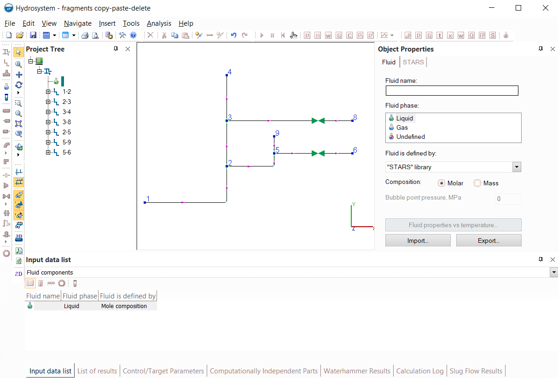Click the blue Help question mark icon

pos(133,35)
